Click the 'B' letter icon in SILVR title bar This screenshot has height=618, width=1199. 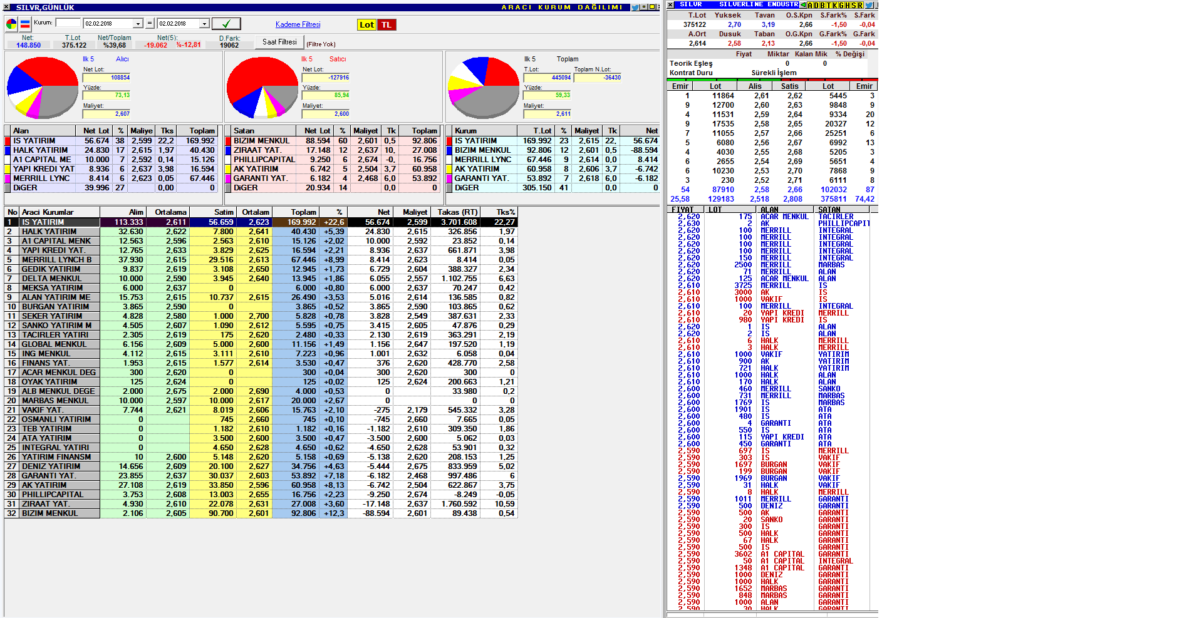pos(823,5)
